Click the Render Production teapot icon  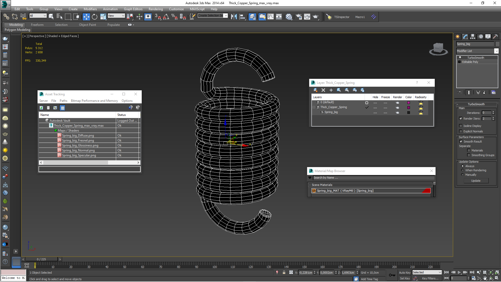[316, 17]
